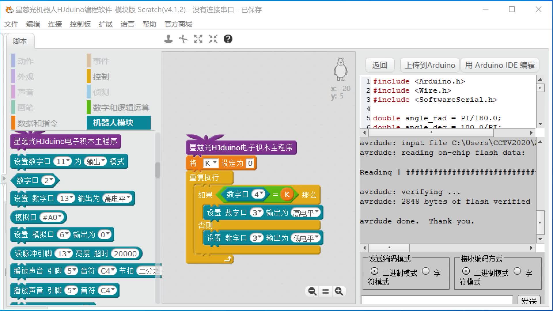Viewport: 553px width, 311px height.
Task: Select the scissors delete tool in the toolbar
Action: coord(183,39)
